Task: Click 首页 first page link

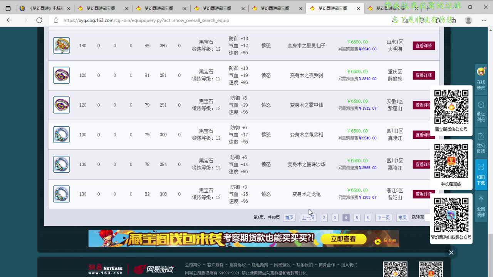Action: point(289,218)
